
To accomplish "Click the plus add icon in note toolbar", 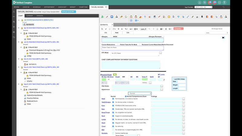I will [118, 29].
